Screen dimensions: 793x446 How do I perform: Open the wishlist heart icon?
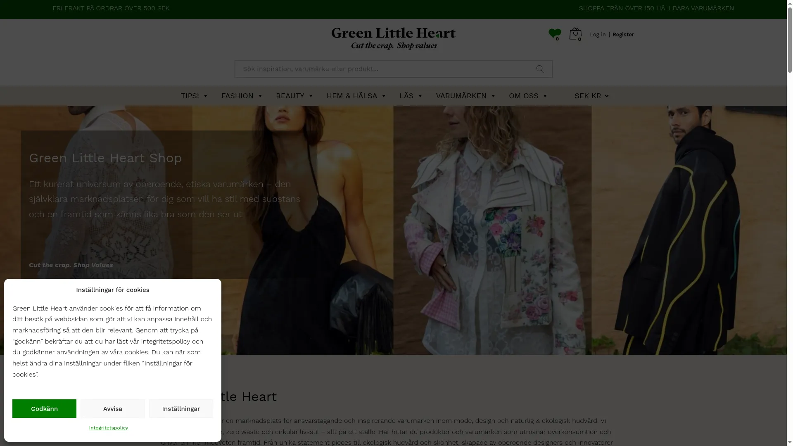tap(554, 34)
